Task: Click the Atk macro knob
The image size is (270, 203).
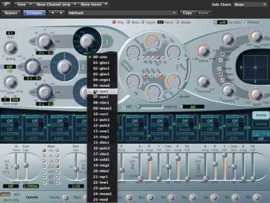Action: point(171,197)
